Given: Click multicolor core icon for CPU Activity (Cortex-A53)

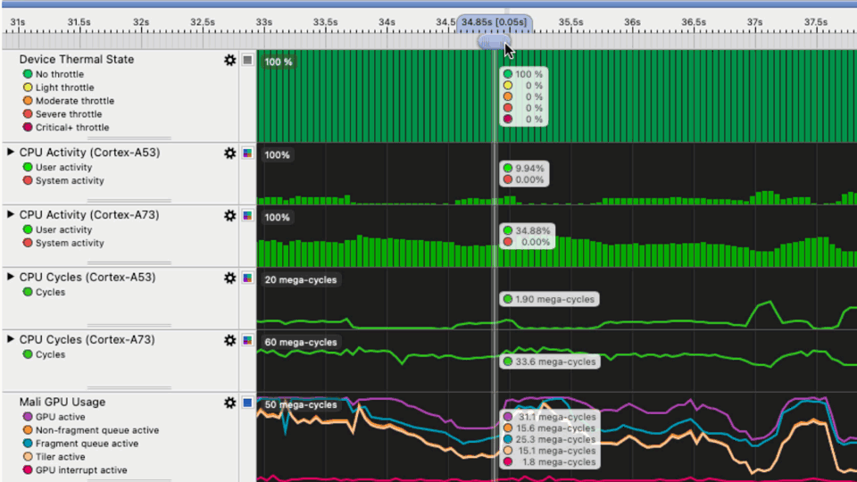Looking at the screenshot, I should pyautogui.click(x=247, y=153).
